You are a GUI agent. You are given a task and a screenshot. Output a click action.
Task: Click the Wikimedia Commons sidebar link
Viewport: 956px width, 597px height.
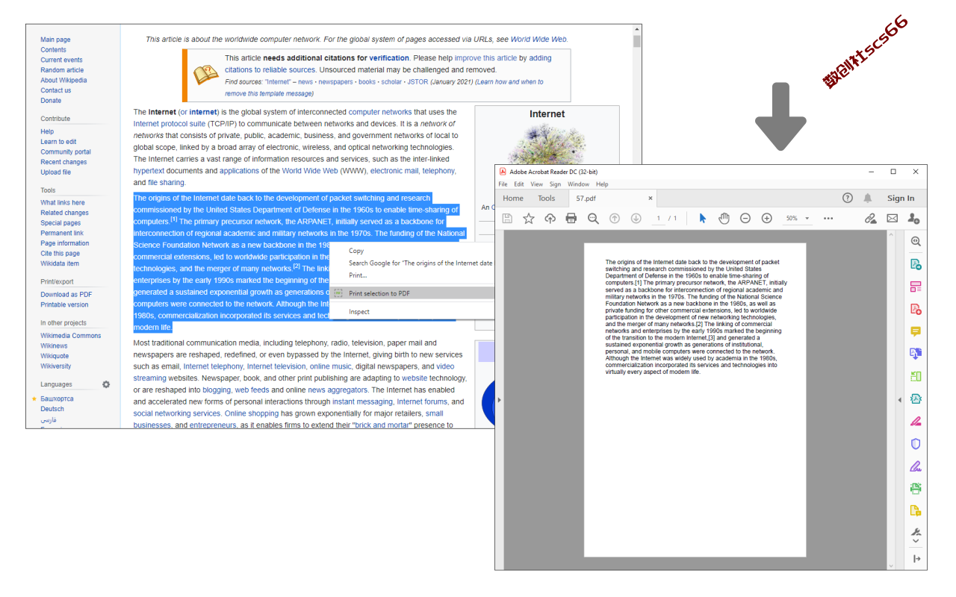coord(71,336)
